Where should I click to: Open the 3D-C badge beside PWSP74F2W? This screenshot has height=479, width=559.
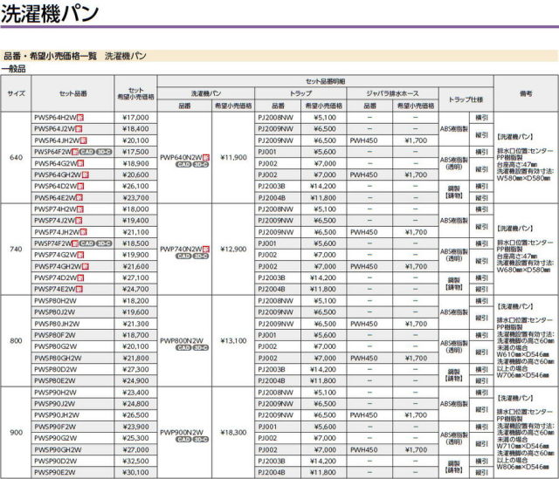click(104, 243)
